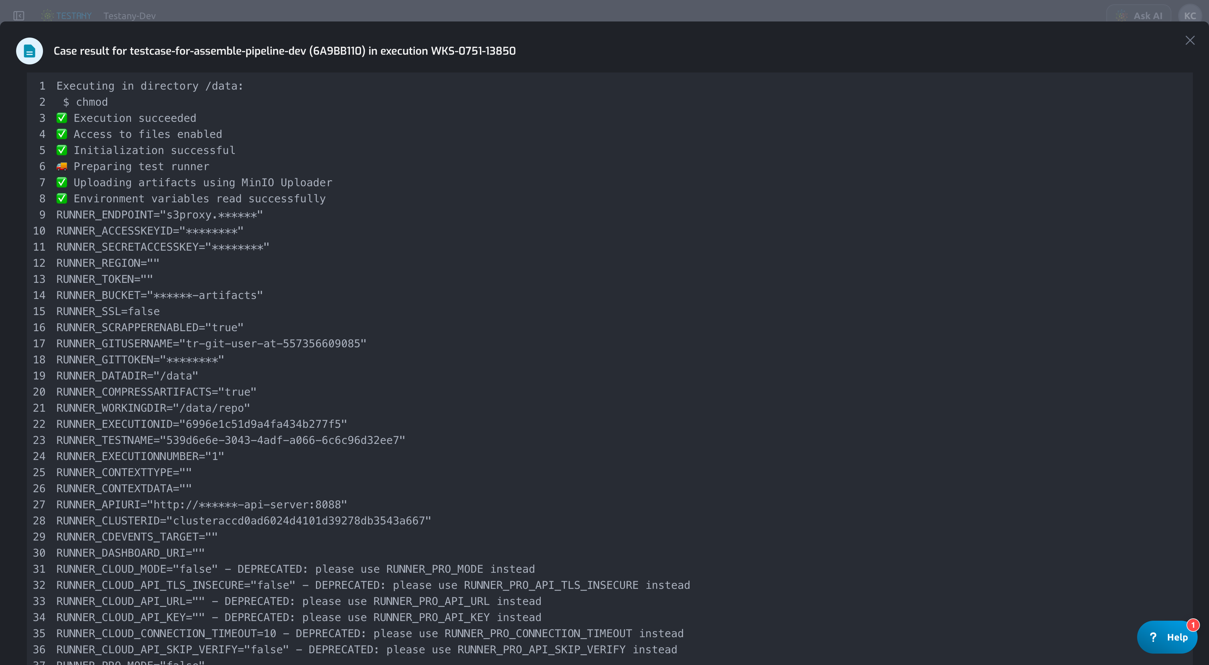Close the case result dialog
This screenshot has height=665, width=1209.
[1190, 40]
